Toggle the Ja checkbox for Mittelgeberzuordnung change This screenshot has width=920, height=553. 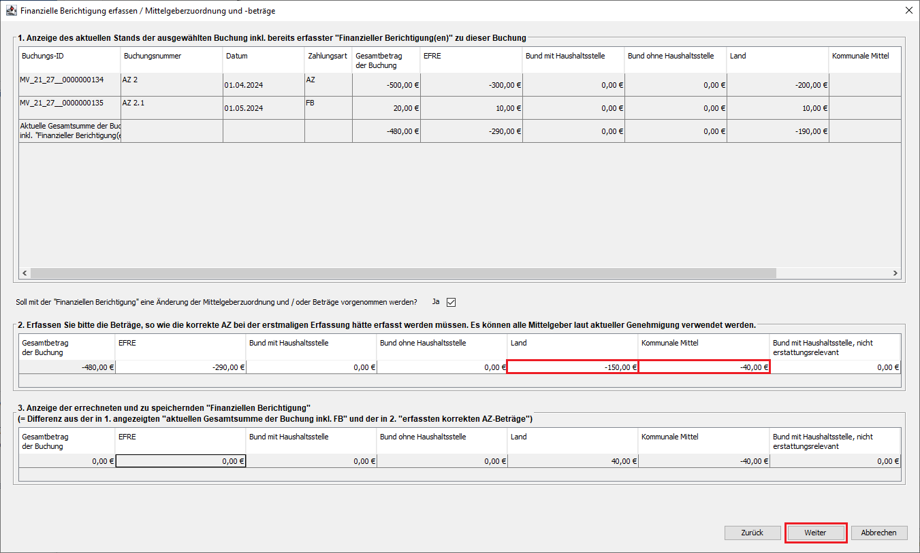pyautogui.click(x=451, y=302)
